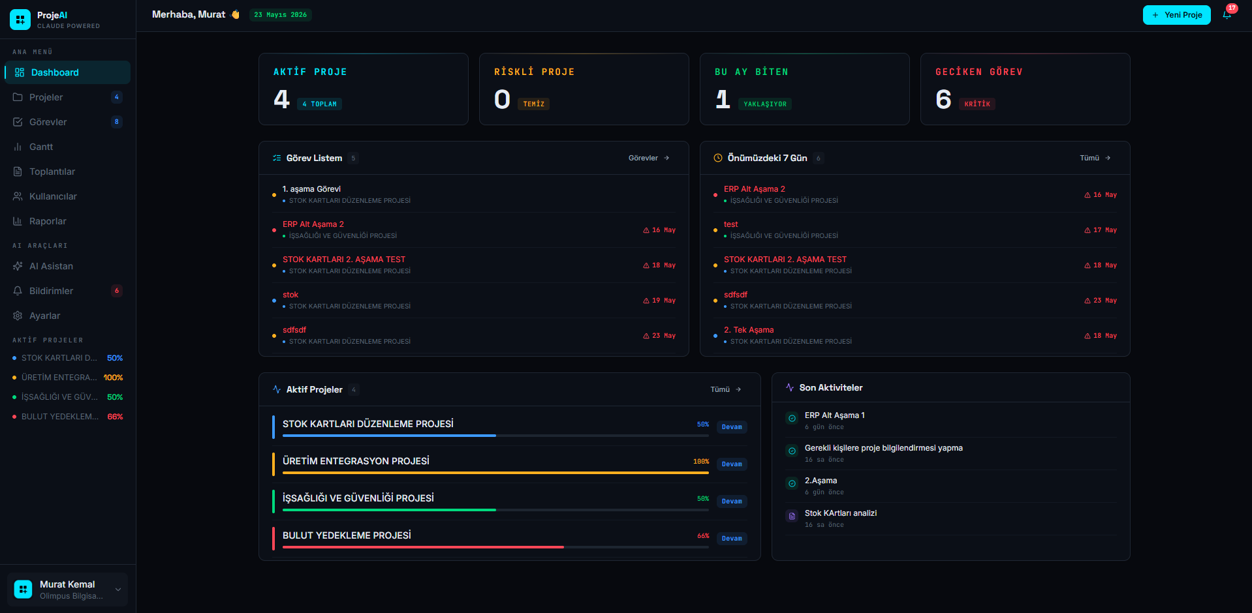
Task: Open Raporlar menu item
Action: pyautogui.click(x=68, y=221)
